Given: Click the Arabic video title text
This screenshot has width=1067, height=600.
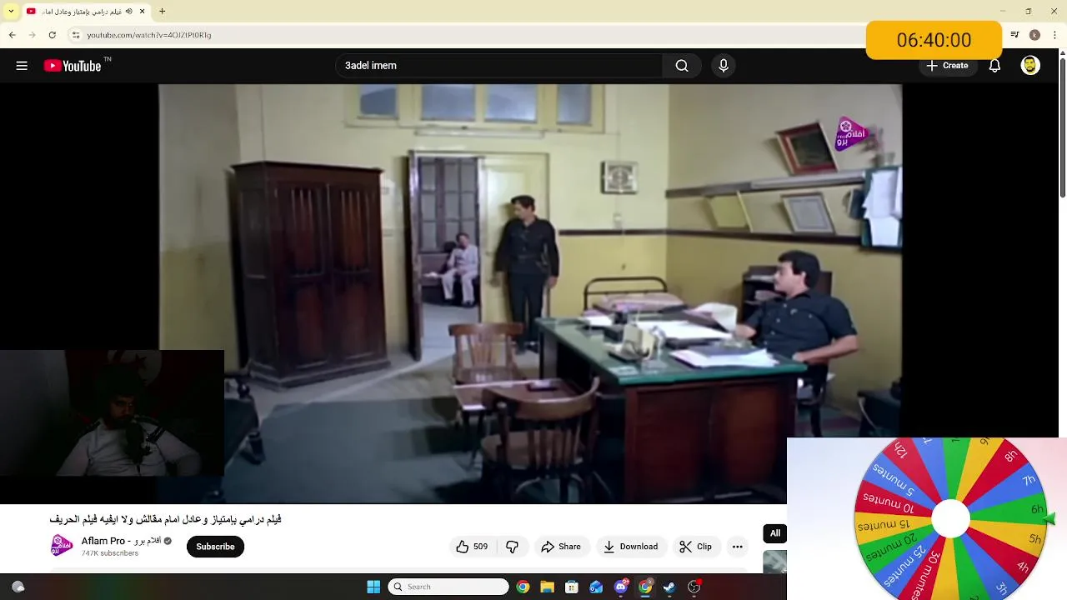Looking at the screenshot, I should [x=165, y=519].
